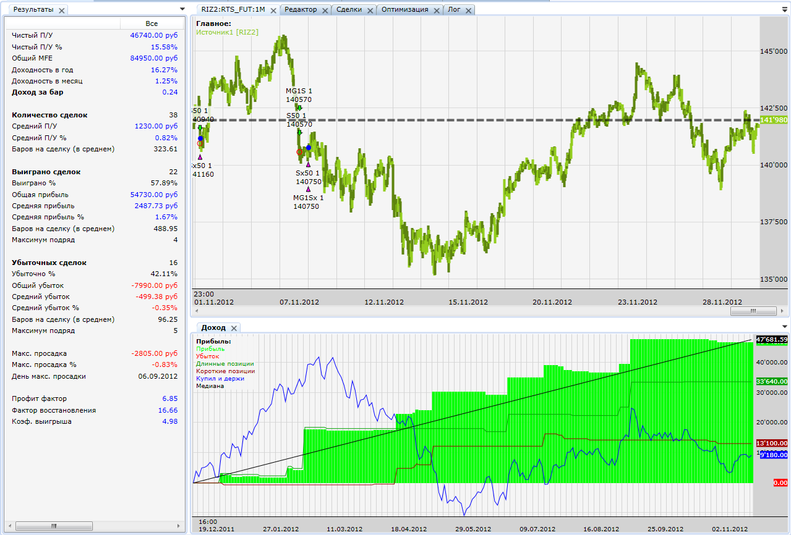
Task: Open the Доход panel dropdown arrow
Action: 786,327
